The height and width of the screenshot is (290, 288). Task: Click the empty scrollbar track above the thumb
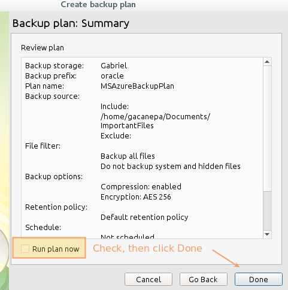(267, 128)
